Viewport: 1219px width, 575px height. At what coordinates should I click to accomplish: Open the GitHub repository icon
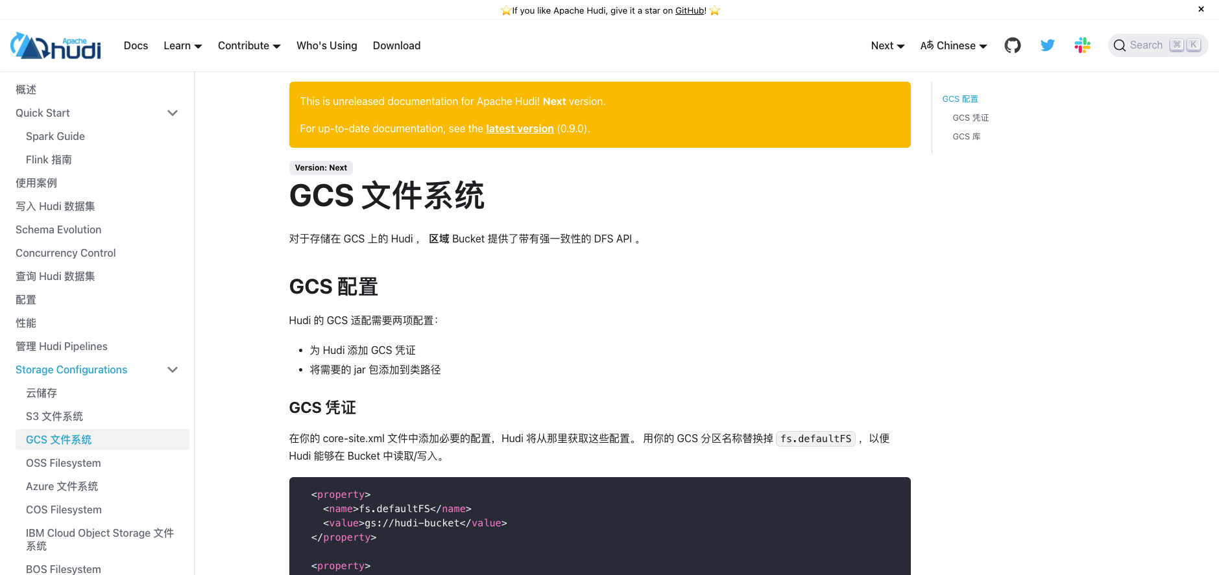pyautogui.click(x=1012, y=45)
